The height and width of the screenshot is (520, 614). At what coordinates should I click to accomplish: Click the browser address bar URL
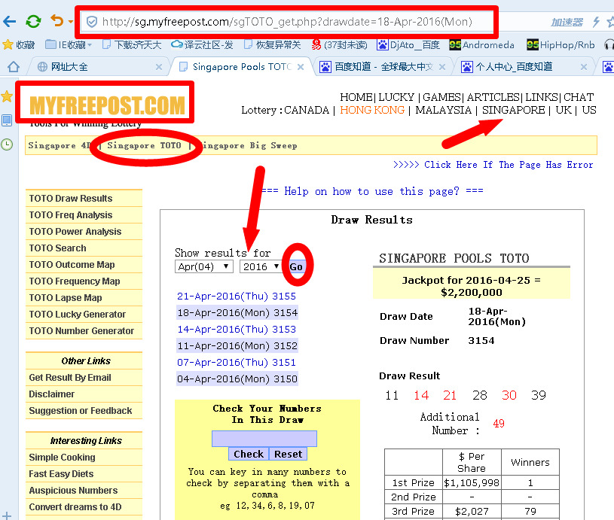point(287,22)
